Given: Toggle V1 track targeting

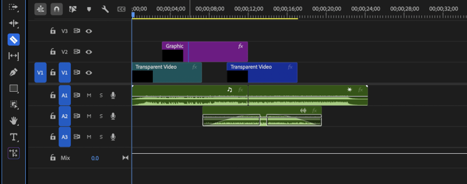Looking at the screenshot, I should click(x=65, y=72).
